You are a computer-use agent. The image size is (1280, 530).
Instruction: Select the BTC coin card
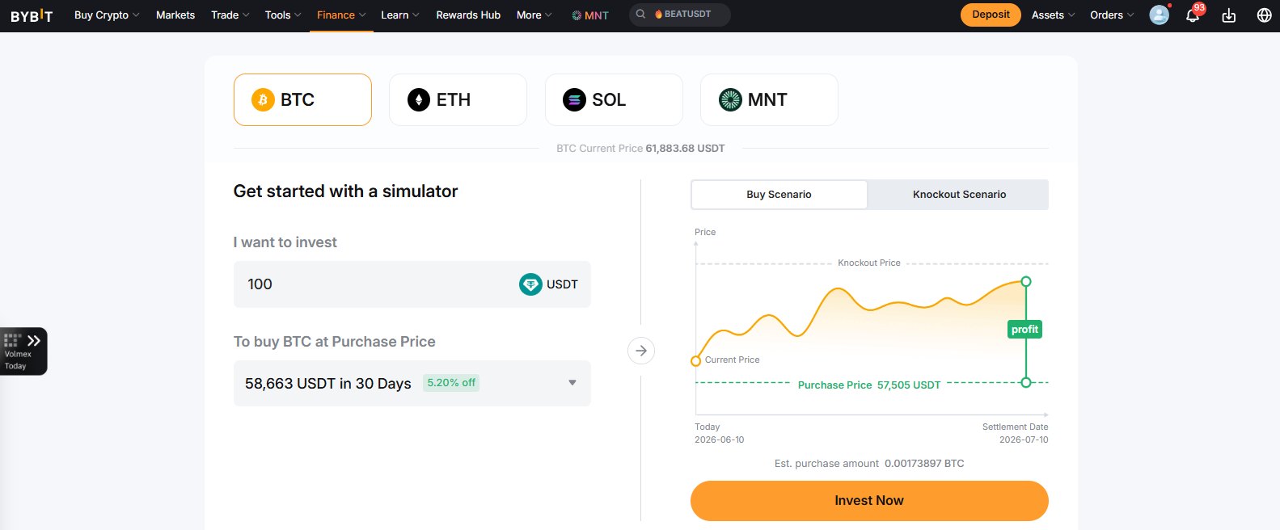click(302, 99)
